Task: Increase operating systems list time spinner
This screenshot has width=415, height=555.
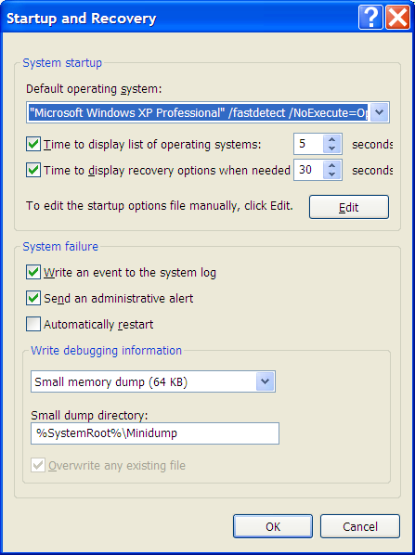Action: 332,139
